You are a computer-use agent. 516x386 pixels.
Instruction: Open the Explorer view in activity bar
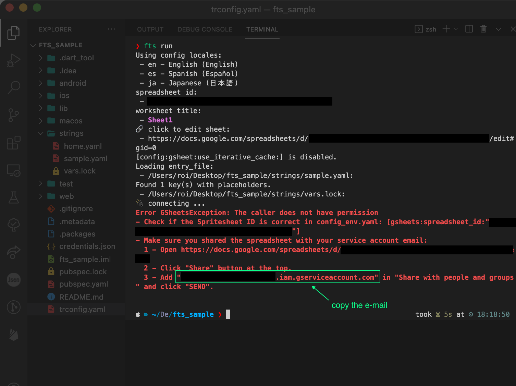[x=13, y=33]
